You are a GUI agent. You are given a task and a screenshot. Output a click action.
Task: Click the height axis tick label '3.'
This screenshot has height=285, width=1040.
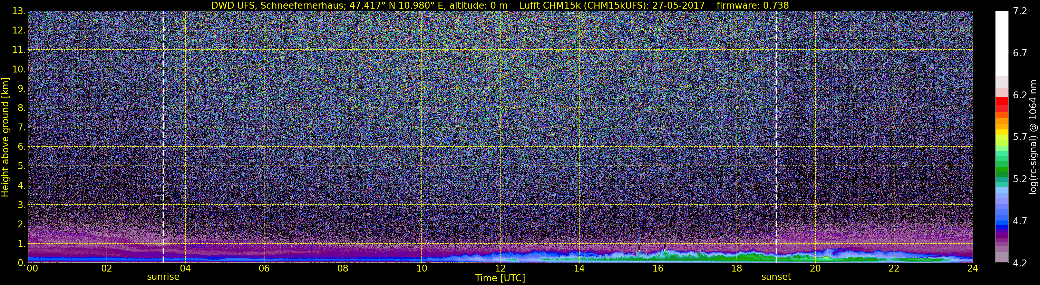tap(22, 205)
